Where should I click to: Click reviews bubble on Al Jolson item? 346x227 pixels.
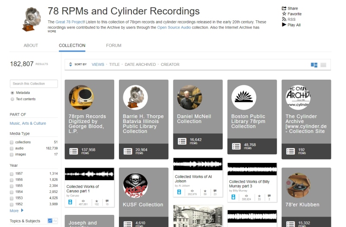(215, 191)
